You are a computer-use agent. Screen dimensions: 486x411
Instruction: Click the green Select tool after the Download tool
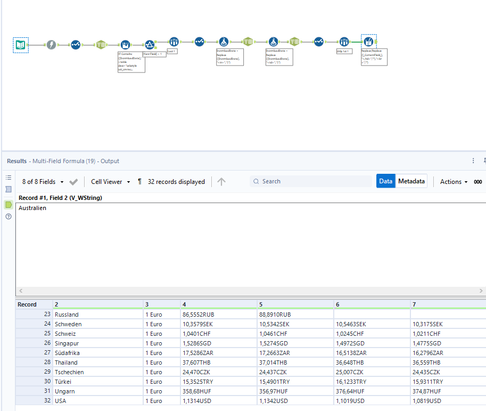coord(101,45)
